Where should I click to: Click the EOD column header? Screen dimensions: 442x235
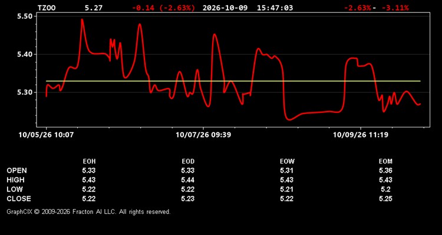[x=188, y=162]
